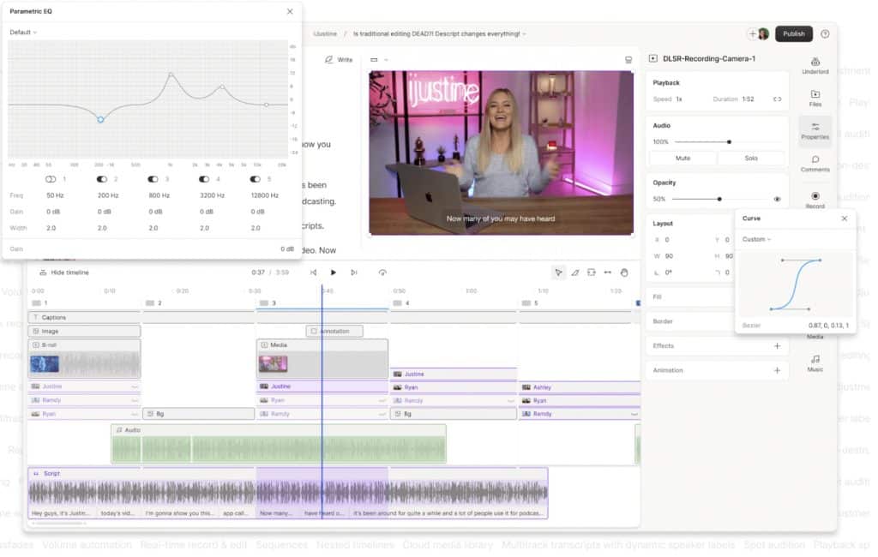Toggle EQ band 3 off
Screen dimensions: 878x557
pos(154,180)
